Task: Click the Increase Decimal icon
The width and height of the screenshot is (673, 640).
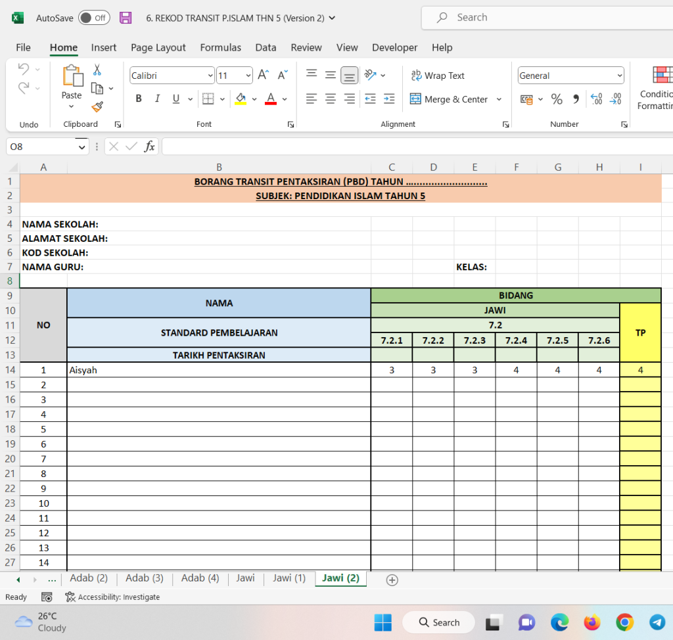Action: tap(596, 99)
